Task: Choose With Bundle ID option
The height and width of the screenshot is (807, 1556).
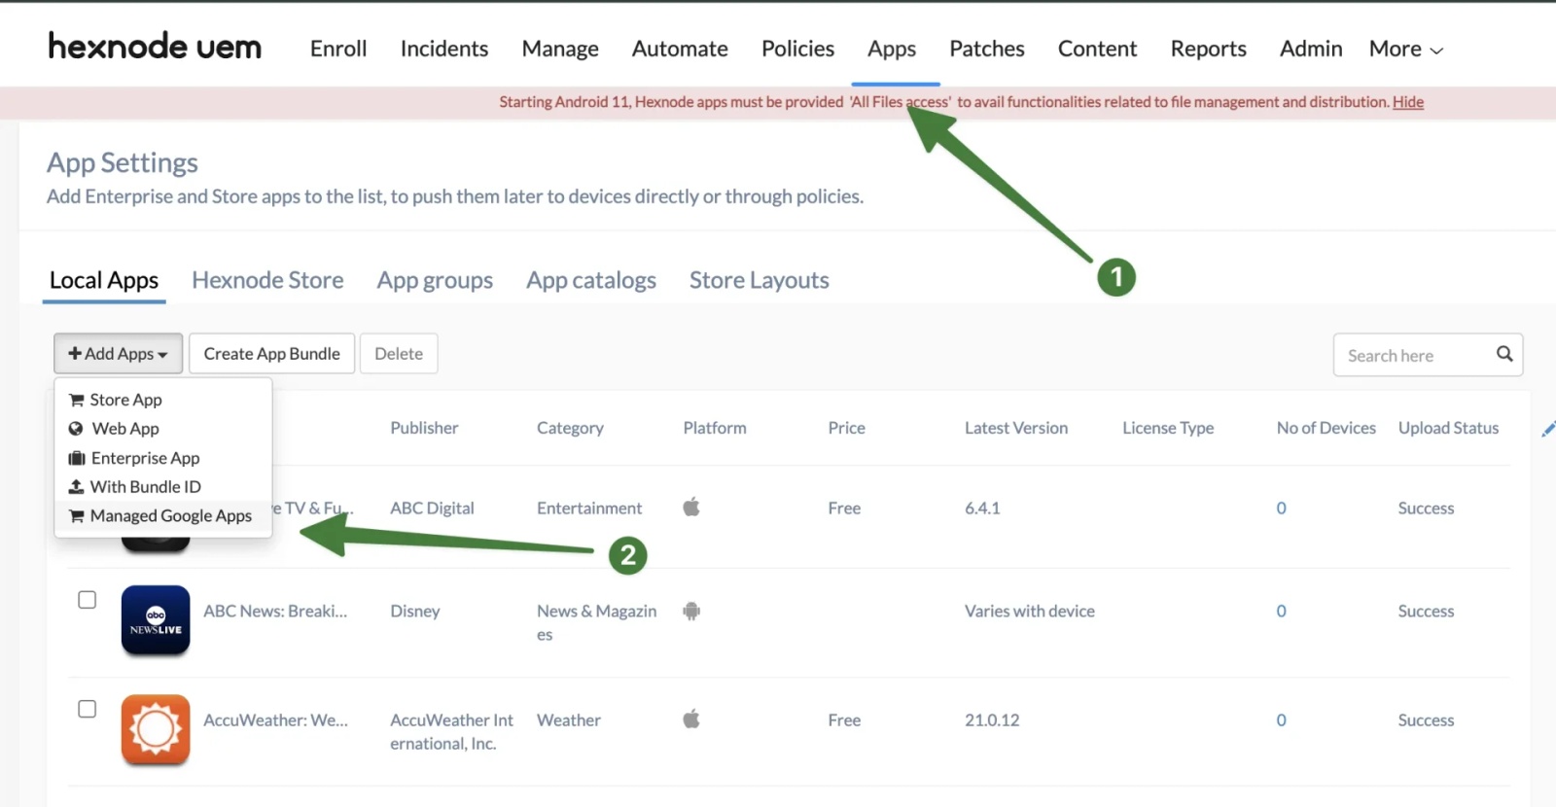Action: [x=163, y=487]
